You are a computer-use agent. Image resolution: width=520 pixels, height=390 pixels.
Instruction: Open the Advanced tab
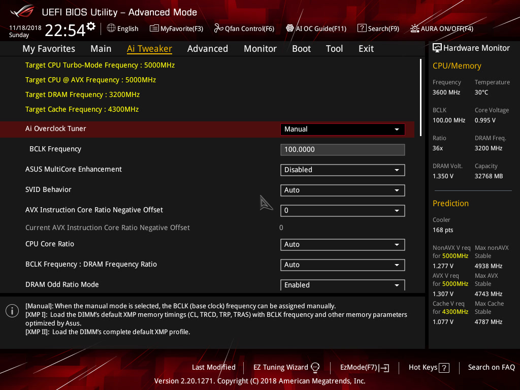point(208,49)
